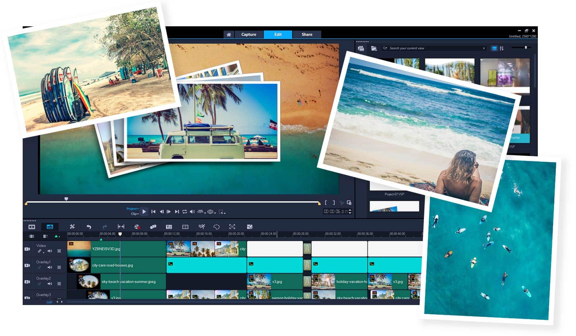
Task: Open the Split Screen Template Creator
Action: click(186, 227)
